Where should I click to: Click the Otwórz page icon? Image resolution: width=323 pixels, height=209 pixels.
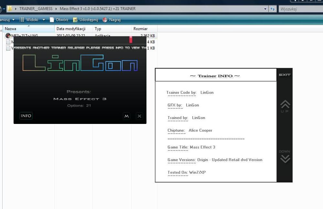pos(52,20)
